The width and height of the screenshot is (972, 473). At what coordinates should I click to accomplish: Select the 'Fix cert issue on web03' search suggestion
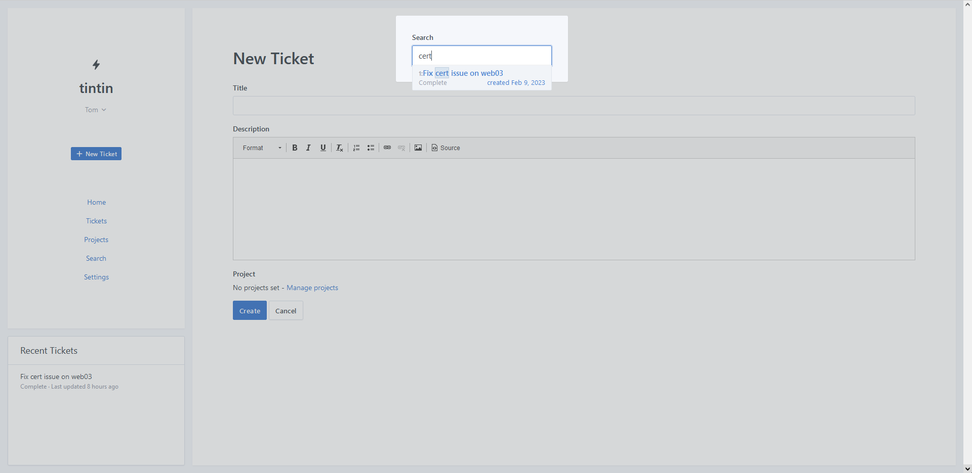tap(463, 73)
